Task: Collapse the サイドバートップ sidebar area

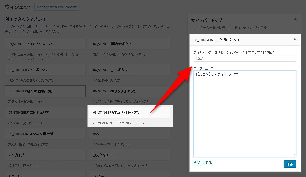Action: click(x=295, y=19)
